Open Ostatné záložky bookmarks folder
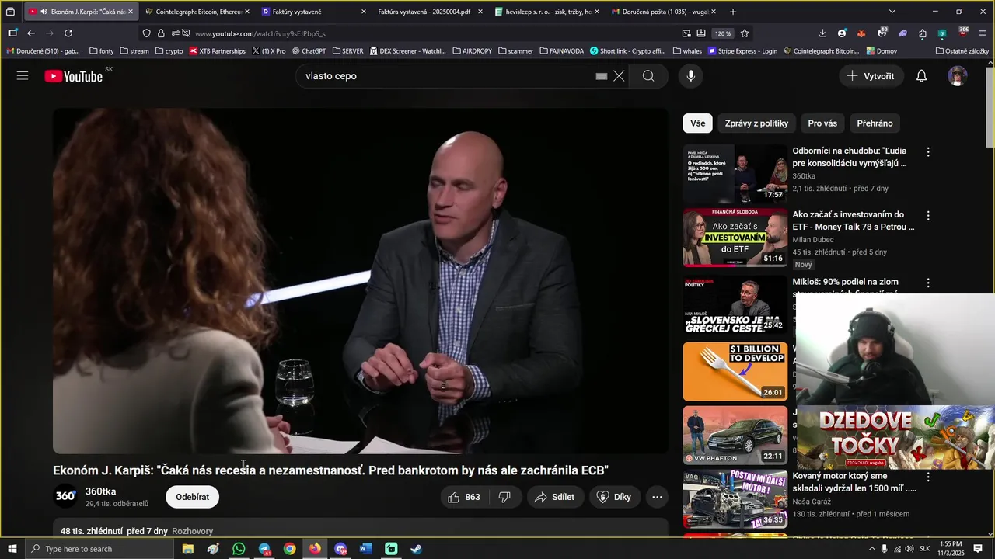 click(x=962, y=50)
